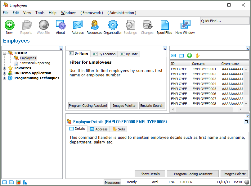Open the Resources toolbar icon

[94, 25]
